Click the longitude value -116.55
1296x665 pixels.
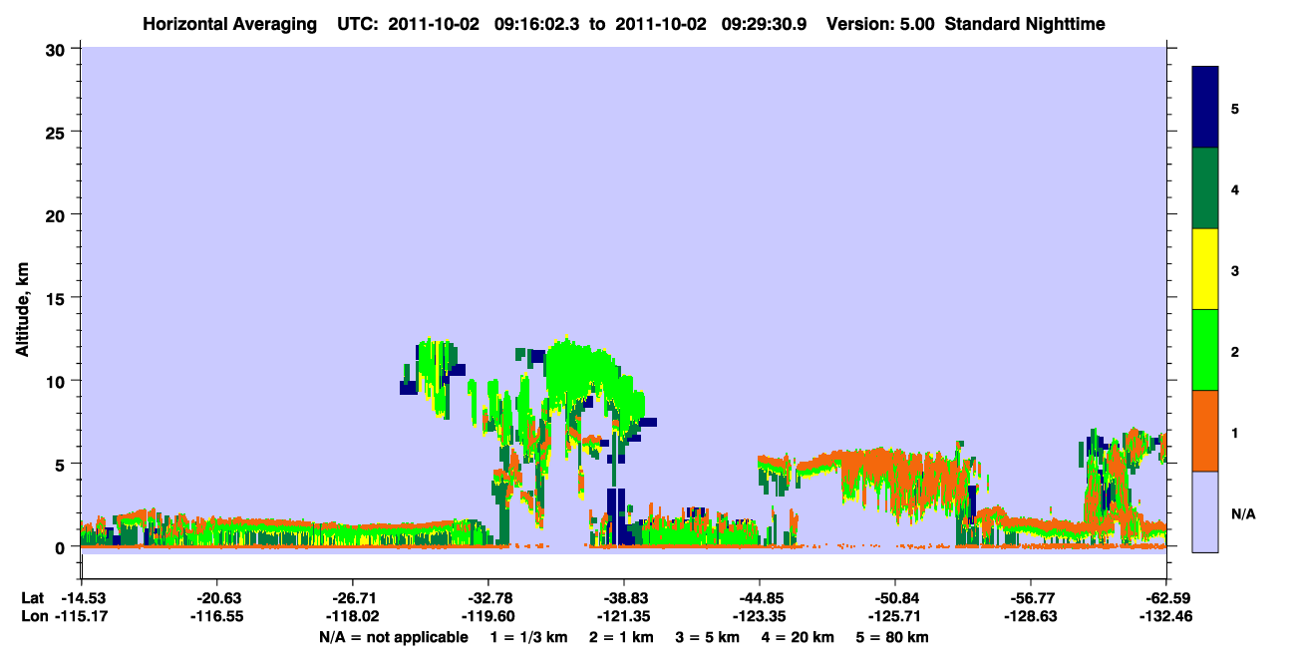tap(216, 616)
